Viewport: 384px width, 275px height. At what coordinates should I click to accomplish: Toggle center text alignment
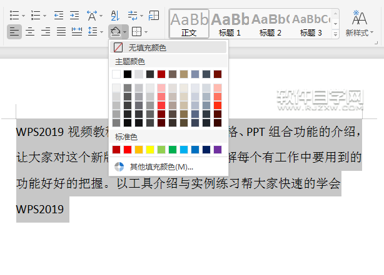(30, 32)
